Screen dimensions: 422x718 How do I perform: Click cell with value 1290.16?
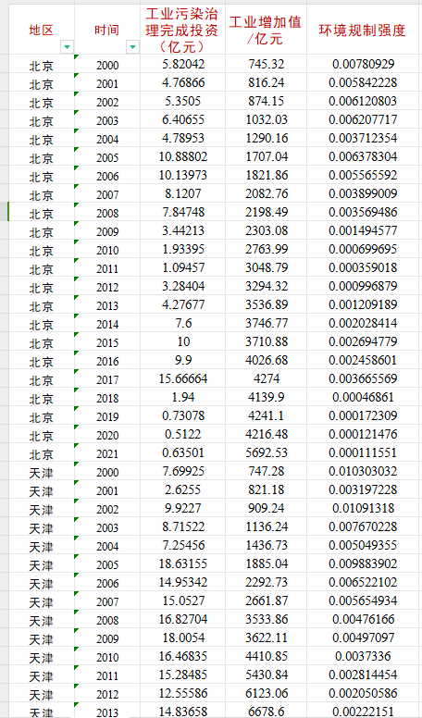coord(266,138)
